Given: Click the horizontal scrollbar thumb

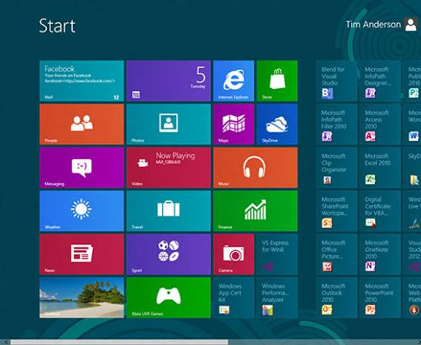Looking at the screenshot, I should (x=120, y=342).
